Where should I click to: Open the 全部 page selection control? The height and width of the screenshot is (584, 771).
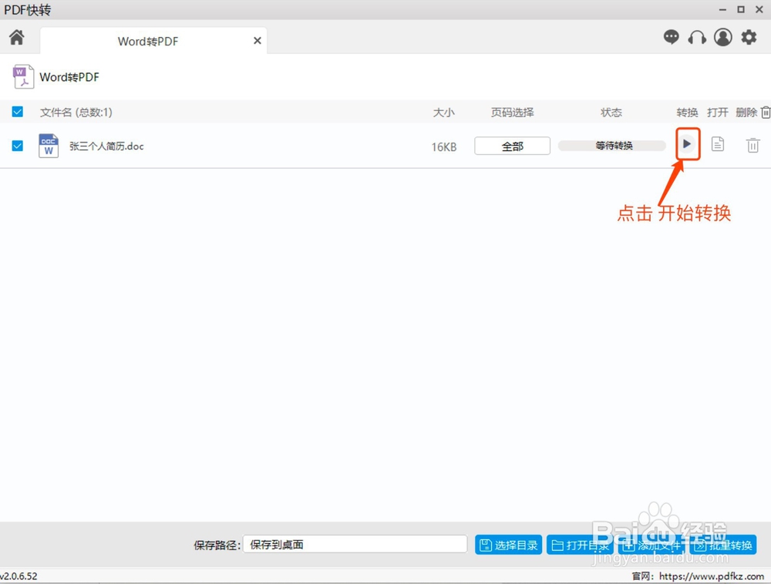click(512, 146)
